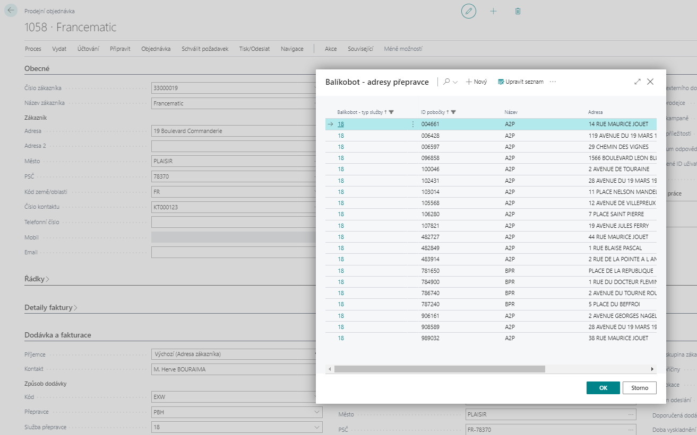Cancel dialog with Storno button
The image size is (697, 435).
[639, 388]
